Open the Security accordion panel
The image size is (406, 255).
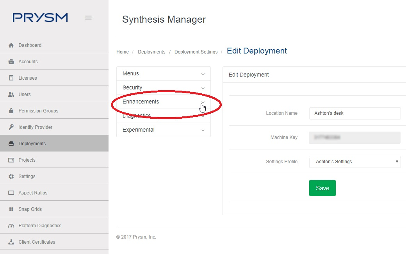point(164,87)
